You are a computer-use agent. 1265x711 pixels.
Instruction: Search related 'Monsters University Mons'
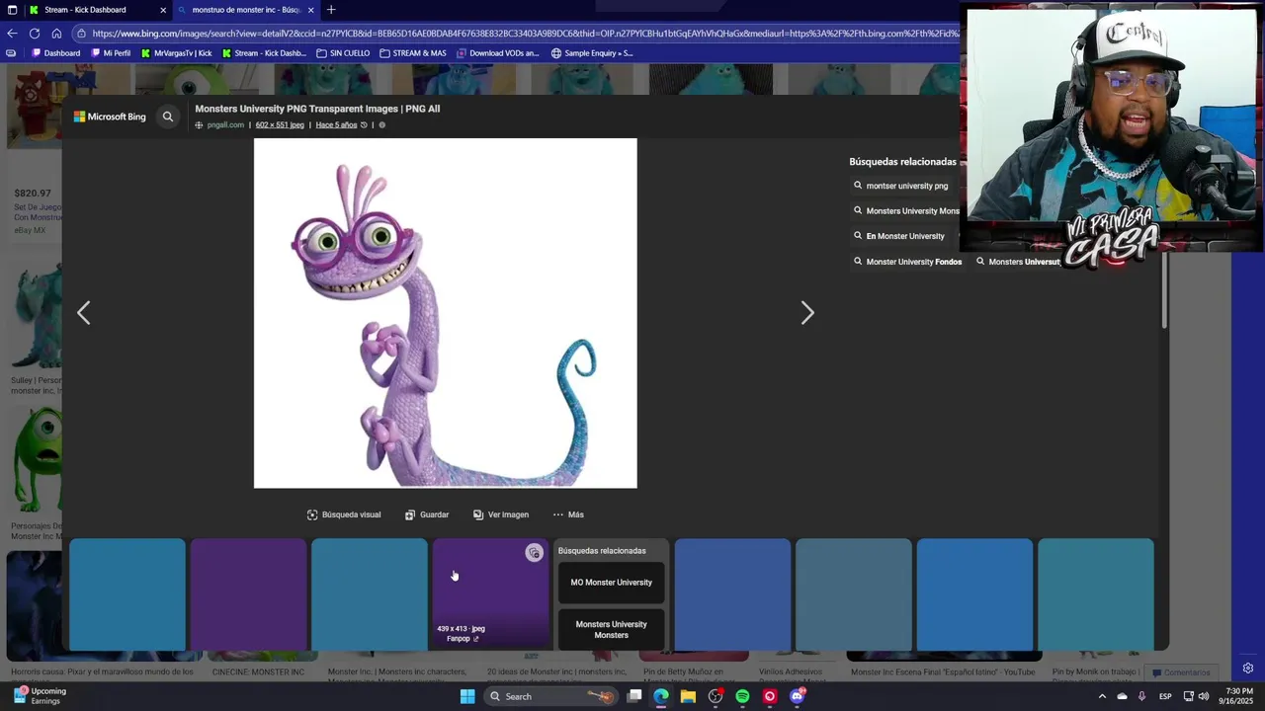[907, 211]
